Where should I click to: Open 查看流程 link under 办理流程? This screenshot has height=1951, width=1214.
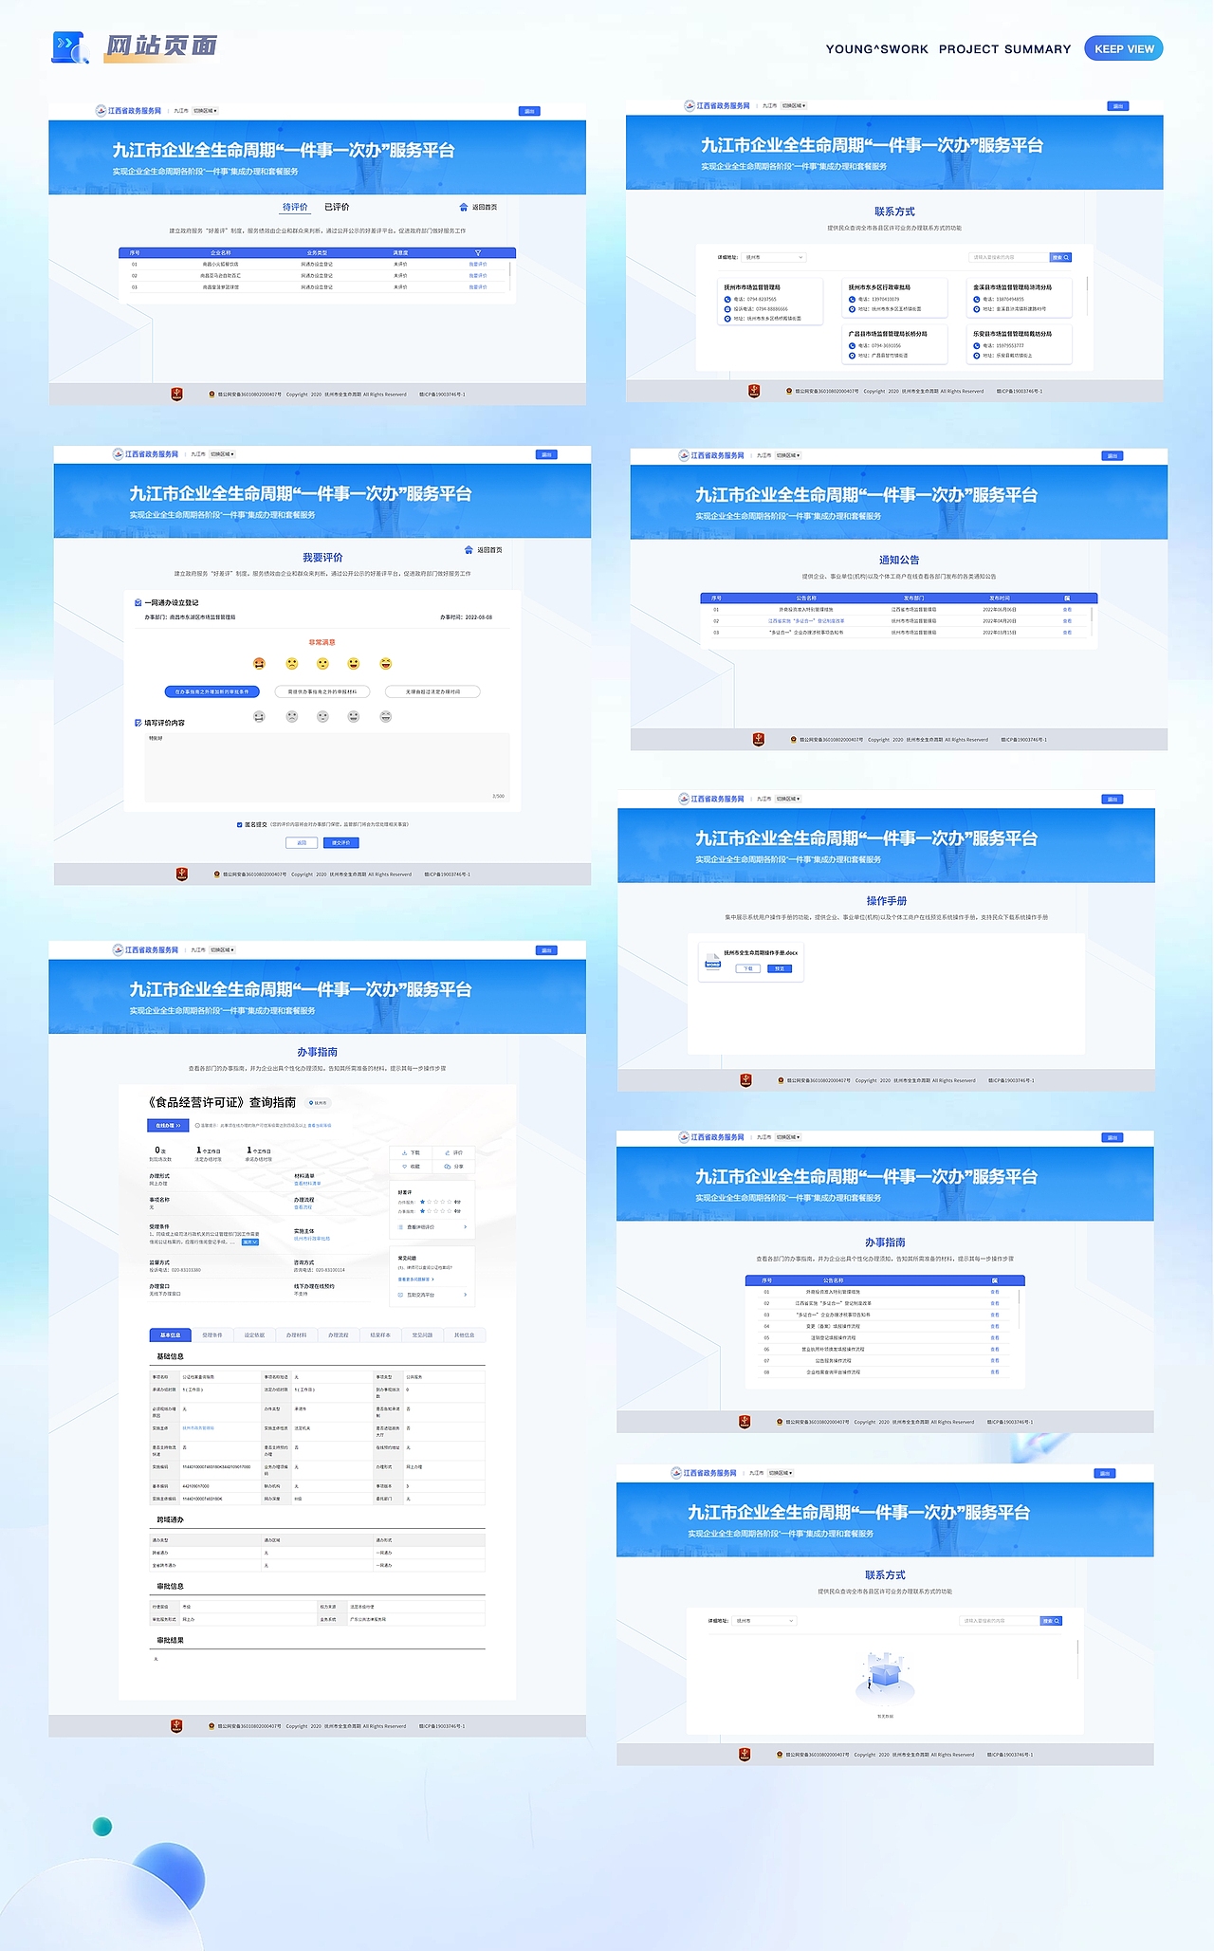(x=303, y=1207)
